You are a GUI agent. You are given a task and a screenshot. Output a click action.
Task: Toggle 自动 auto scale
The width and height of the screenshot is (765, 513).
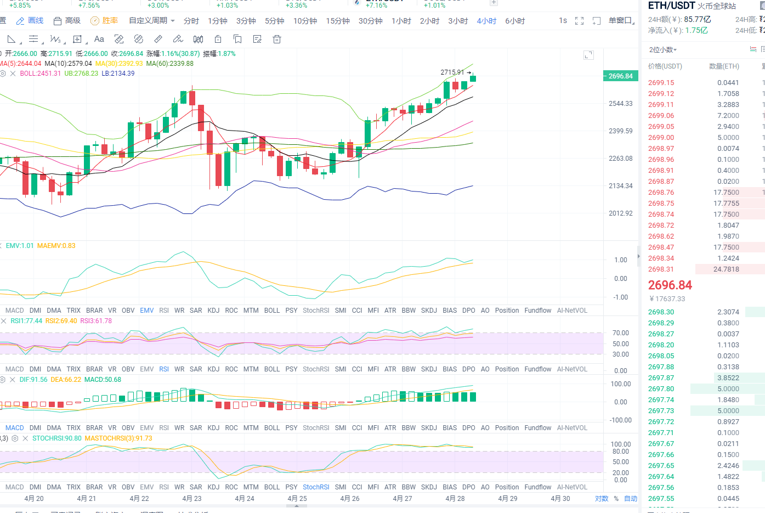(631, 499)
